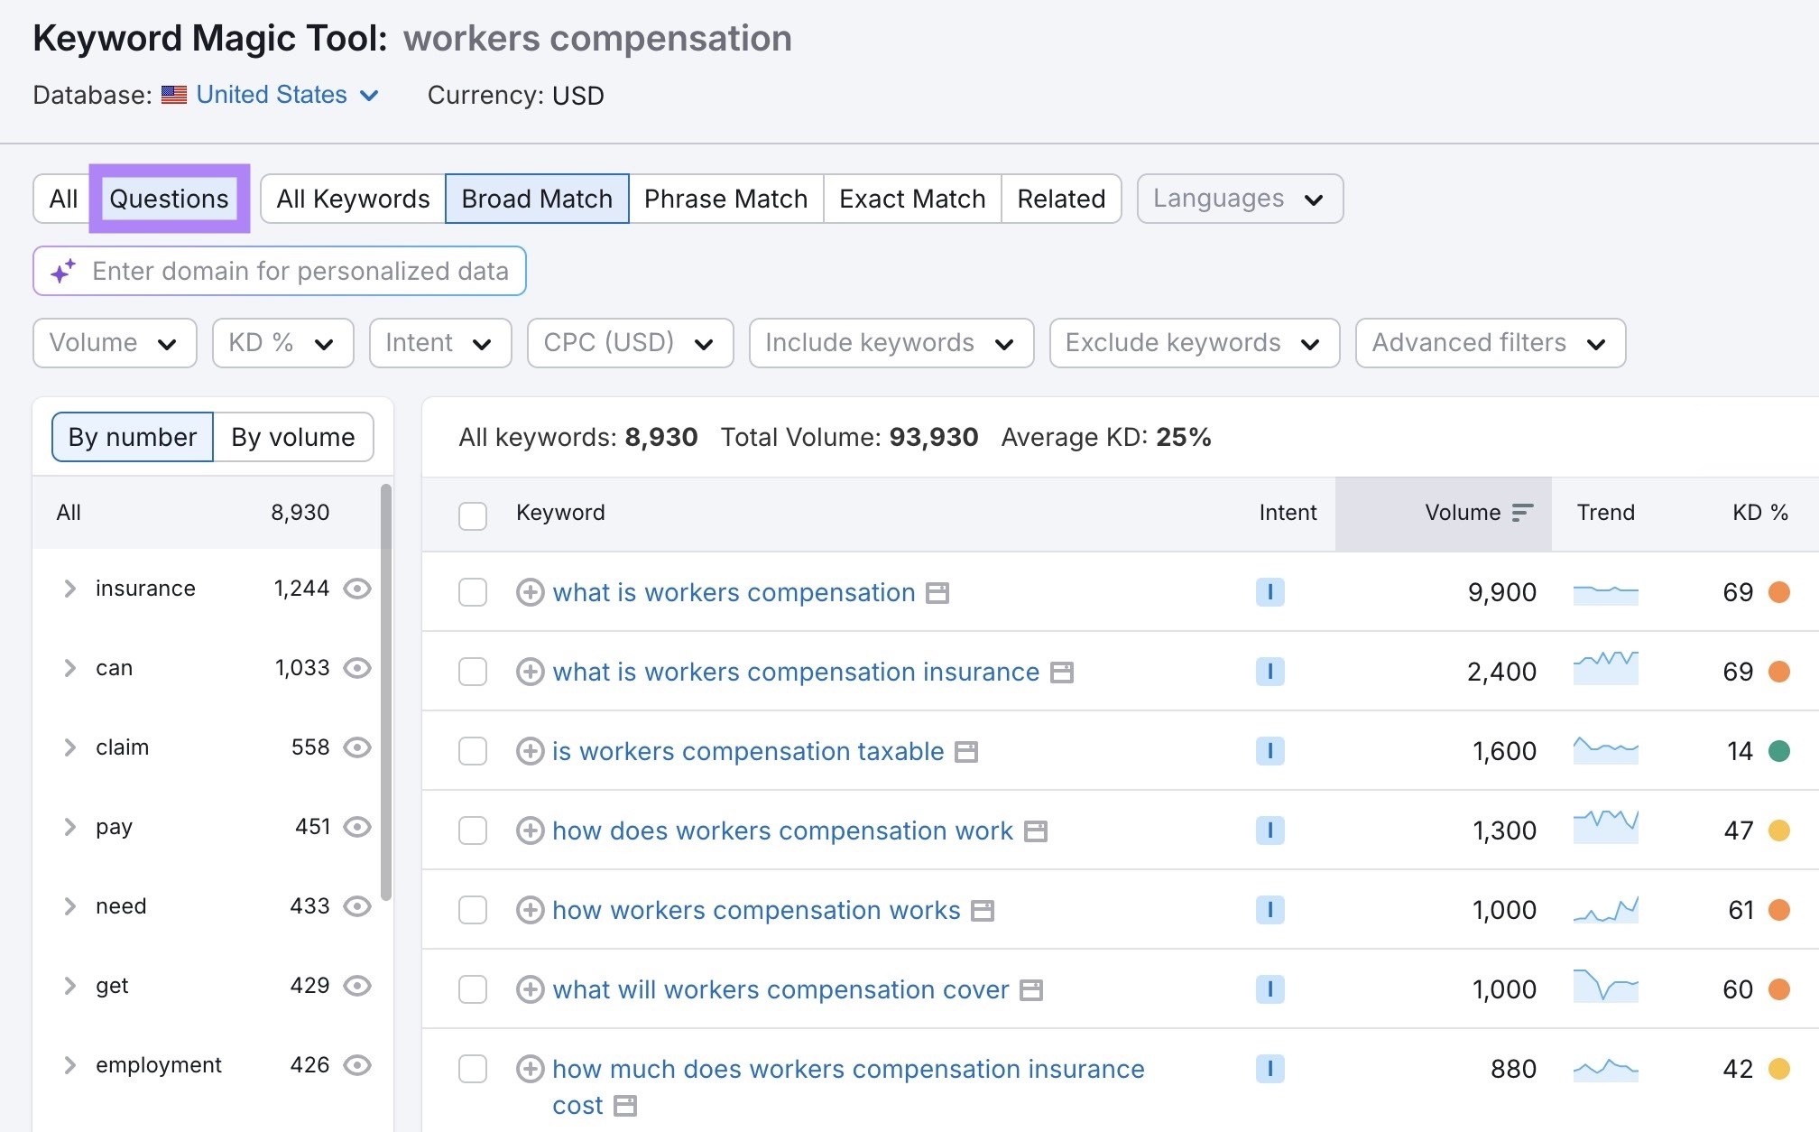Click the By number button

coord(133,437)
